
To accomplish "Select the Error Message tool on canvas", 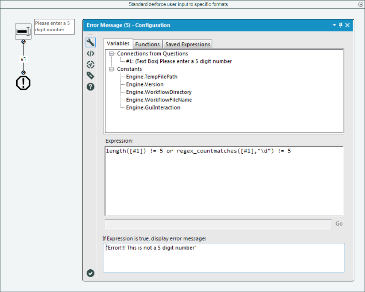I will pyautogui.click(x=23, y=83).
